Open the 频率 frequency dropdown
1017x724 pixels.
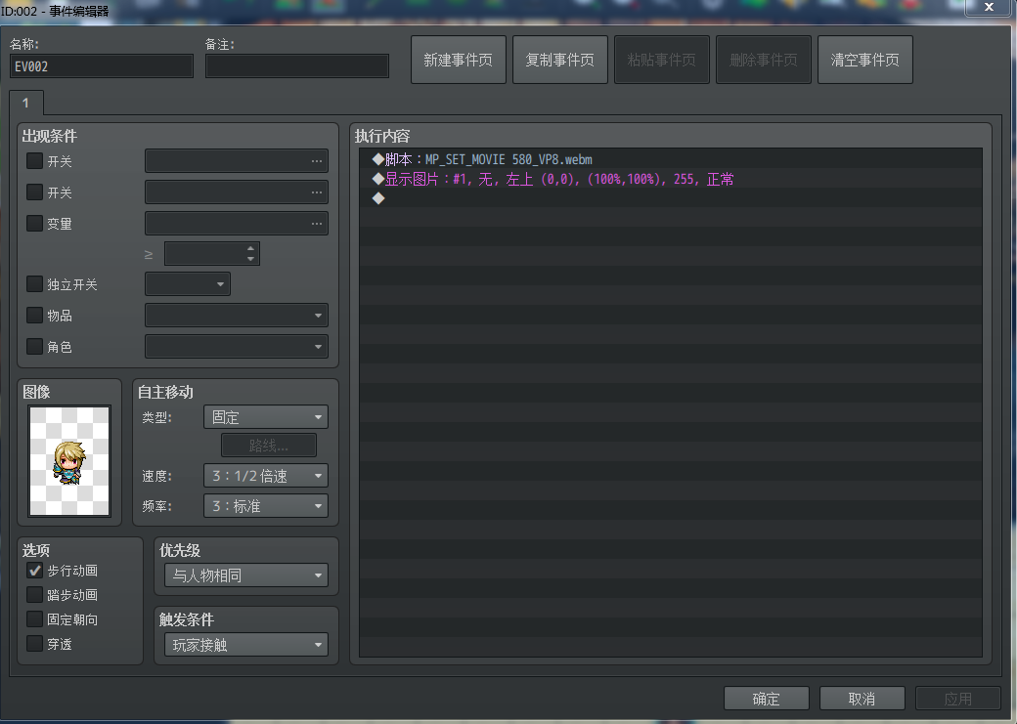(266, 505)
